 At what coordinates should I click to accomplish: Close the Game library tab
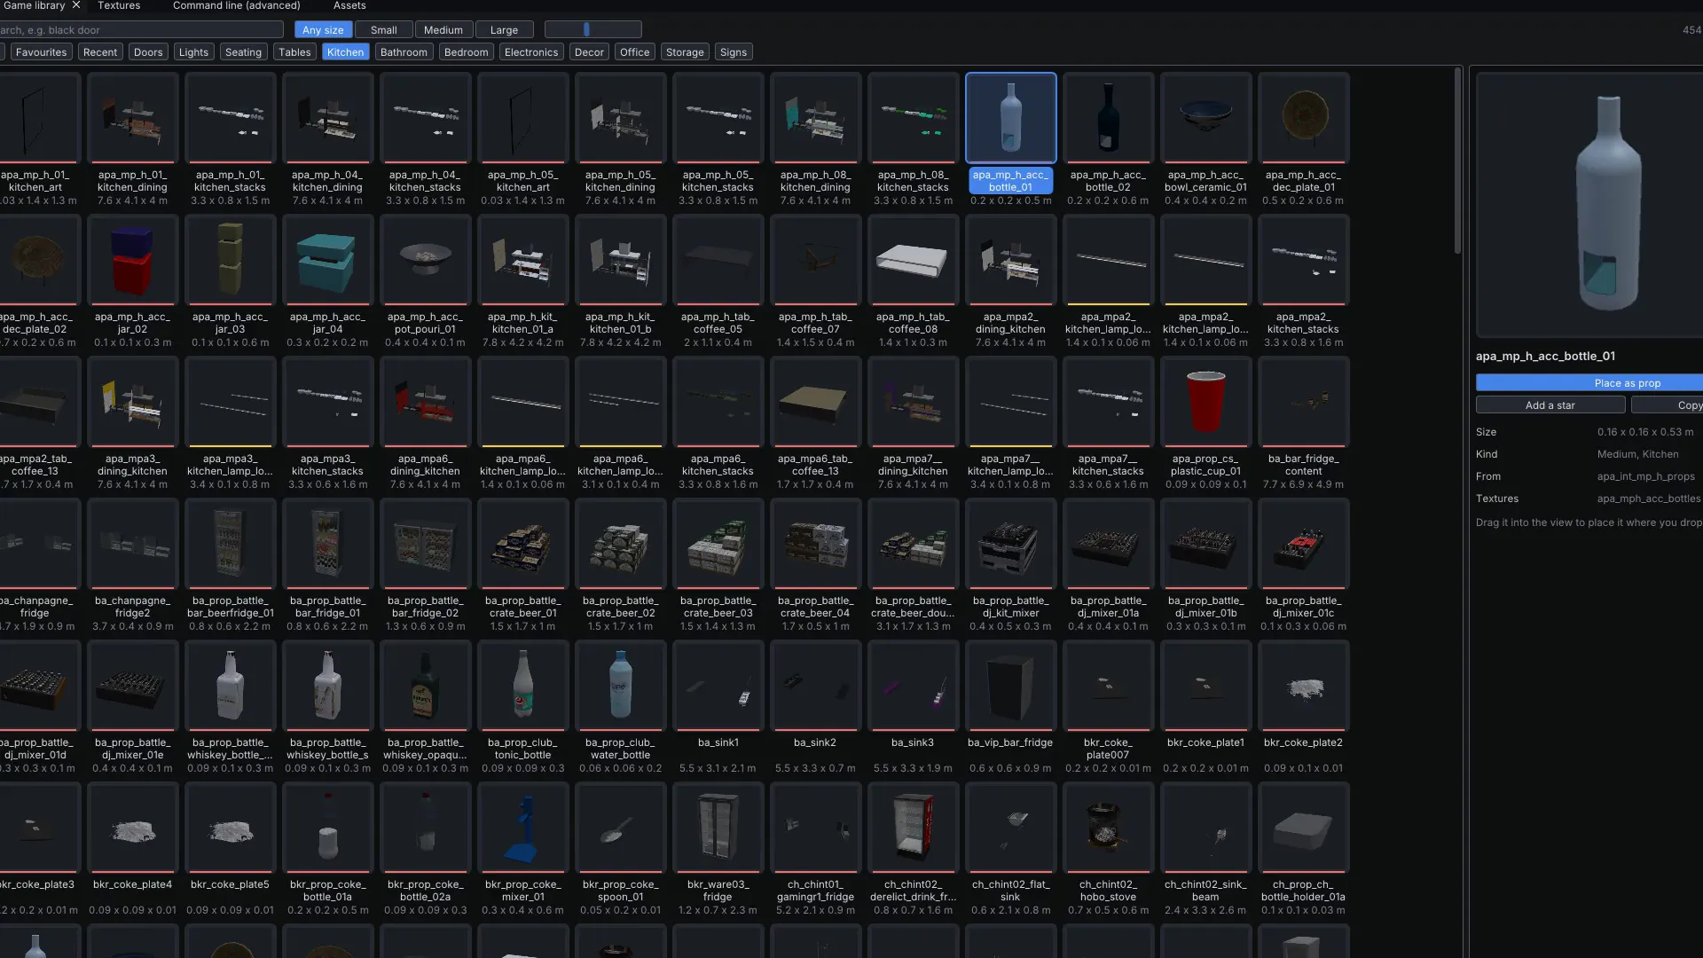click(x=76, y=5)
